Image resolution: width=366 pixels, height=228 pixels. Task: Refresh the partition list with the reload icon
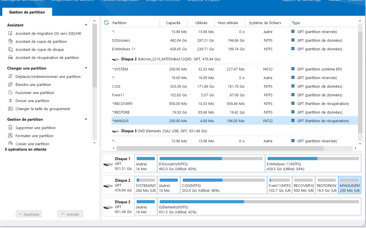coord(107,23)
